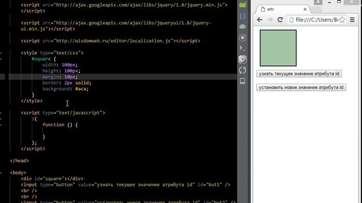
Task: Click the input line with id="but1"
Action: click(126, 184)
